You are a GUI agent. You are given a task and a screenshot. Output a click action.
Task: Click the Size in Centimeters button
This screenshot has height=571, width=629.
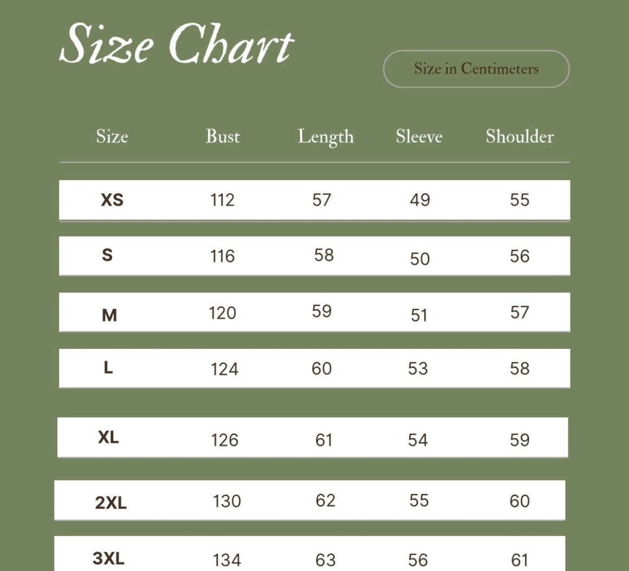pos(476,69)
